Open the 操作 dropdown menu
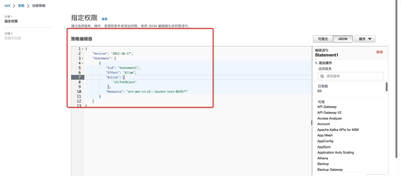401x176 pixels. click(365, 39)
